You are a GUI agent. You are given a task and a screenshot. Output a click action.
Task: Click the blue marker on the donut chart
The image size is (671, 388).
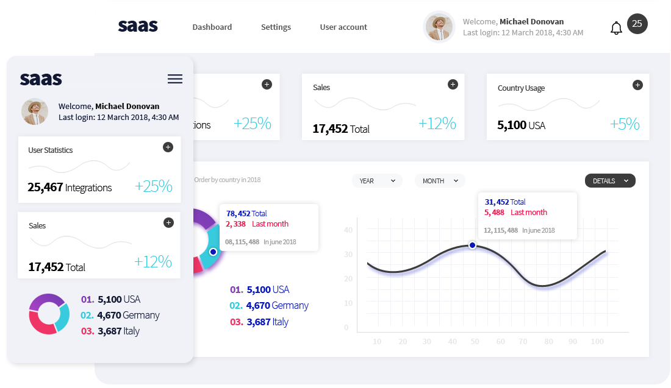213,252
